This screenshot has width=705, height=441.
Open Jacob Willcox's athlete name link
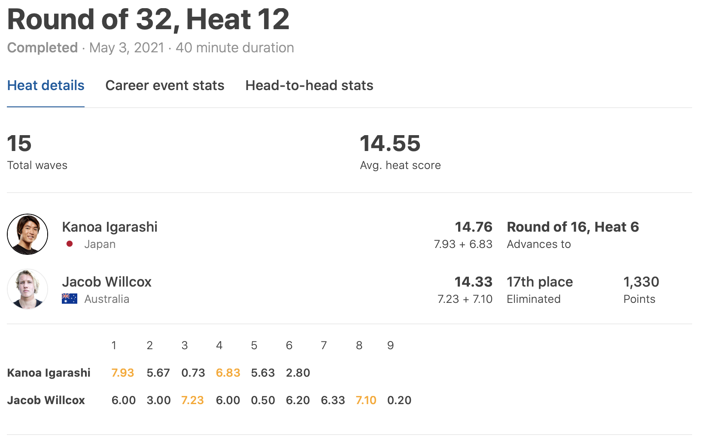106,282
